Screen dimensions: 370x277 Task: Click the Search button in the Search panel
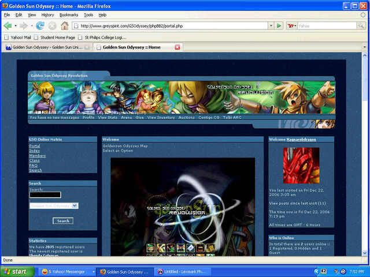click(x=63, y=220)
